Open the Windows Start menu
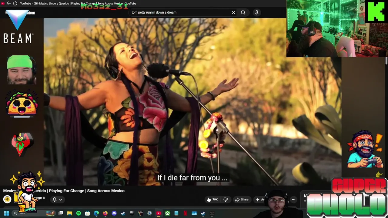Screen dimensions: 388x218 (x=6, y=213)
